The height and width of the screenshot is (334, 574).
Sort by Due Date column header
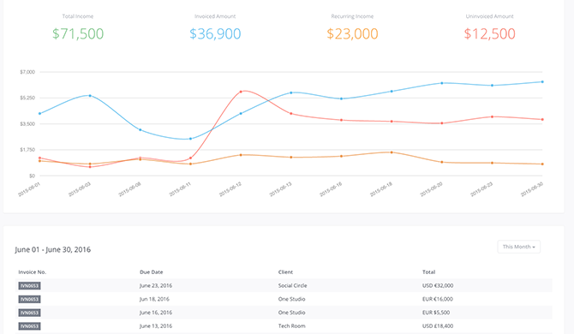tap(151, 272)
